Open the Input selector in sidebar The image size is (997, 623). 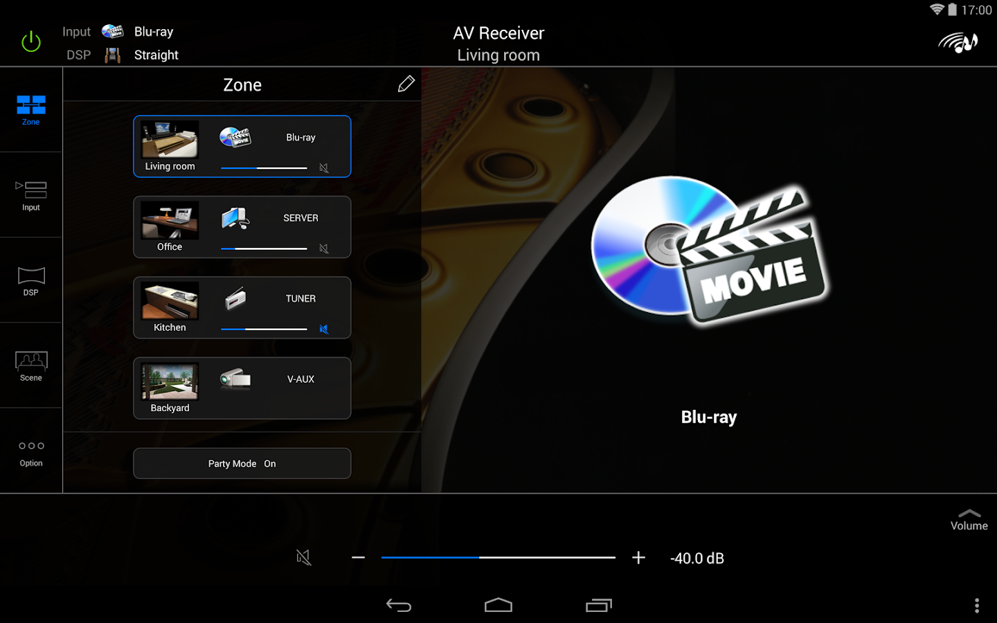30,195
